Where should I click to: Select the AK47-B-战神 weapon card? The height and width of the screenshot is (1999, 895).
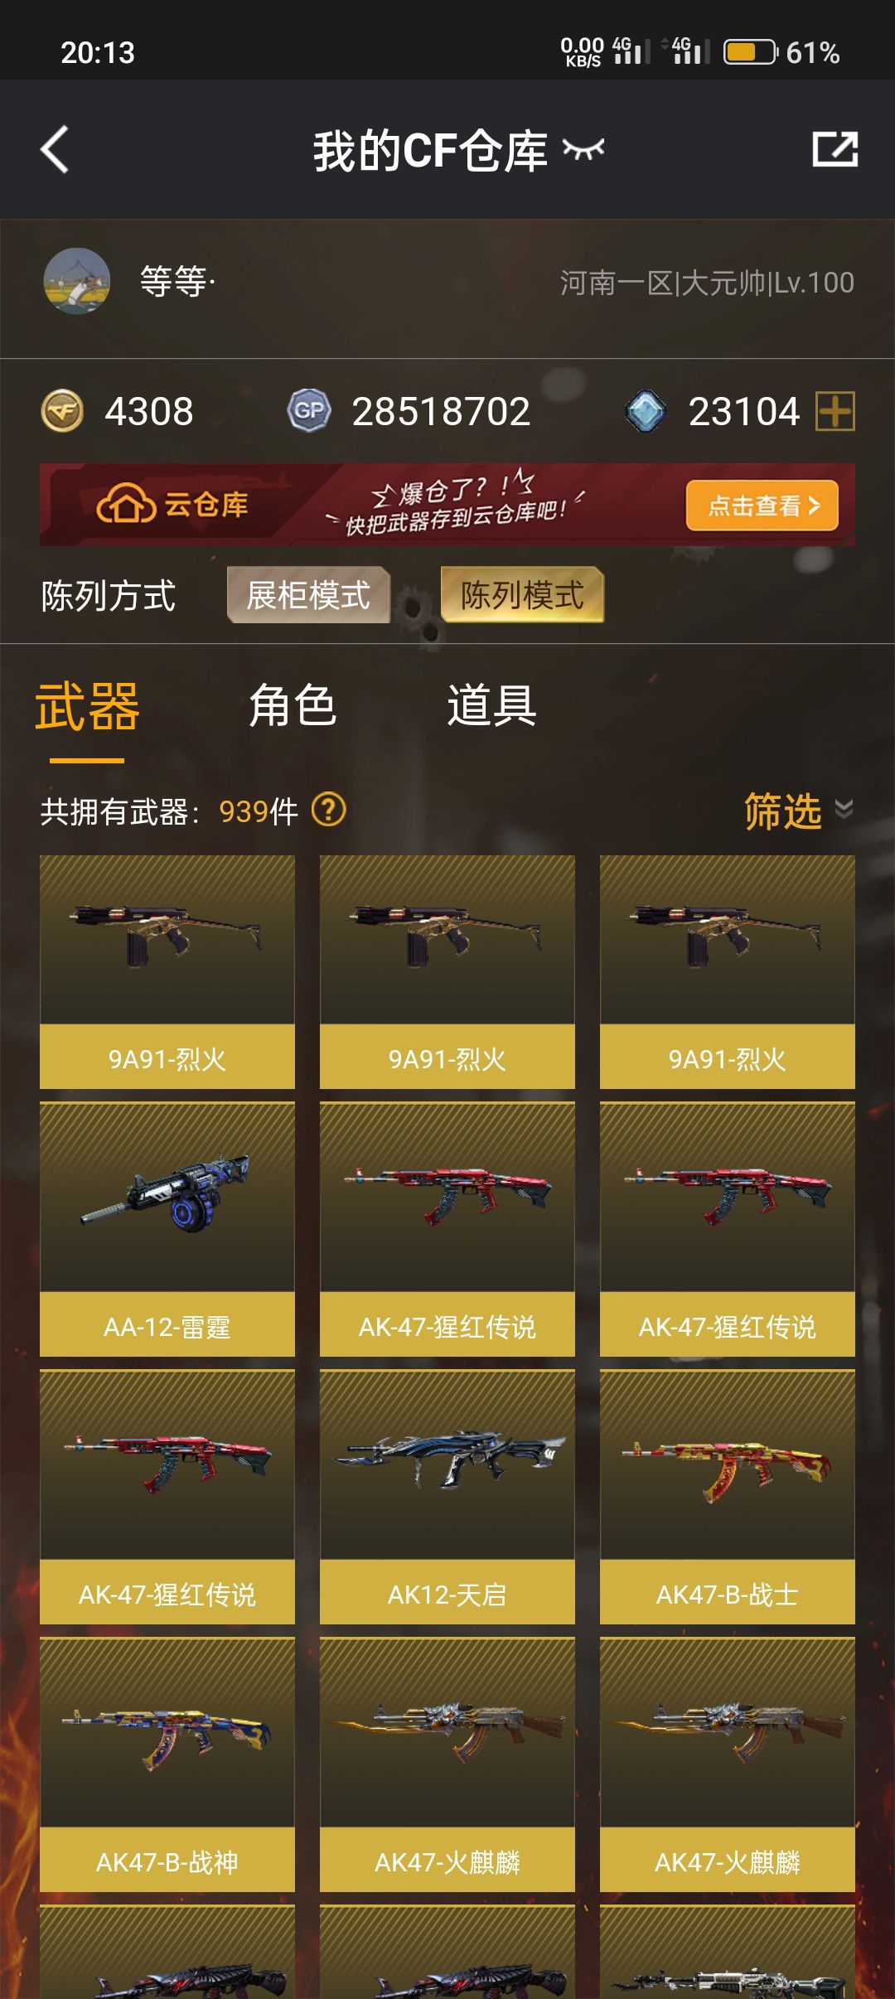coord(167,1764)
